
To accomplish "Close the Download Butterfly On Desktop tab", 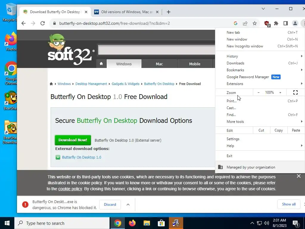I will click(86, 12).
